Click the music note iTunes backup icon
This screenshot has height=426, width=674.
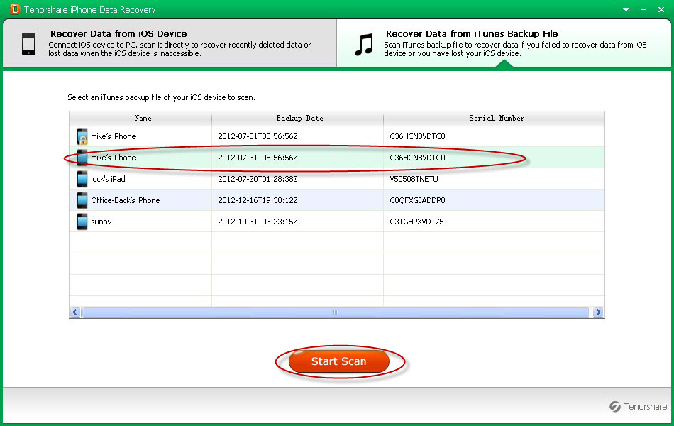[364, 44]
